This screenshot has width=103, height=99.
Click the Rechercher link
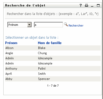[x=76, y=26]
